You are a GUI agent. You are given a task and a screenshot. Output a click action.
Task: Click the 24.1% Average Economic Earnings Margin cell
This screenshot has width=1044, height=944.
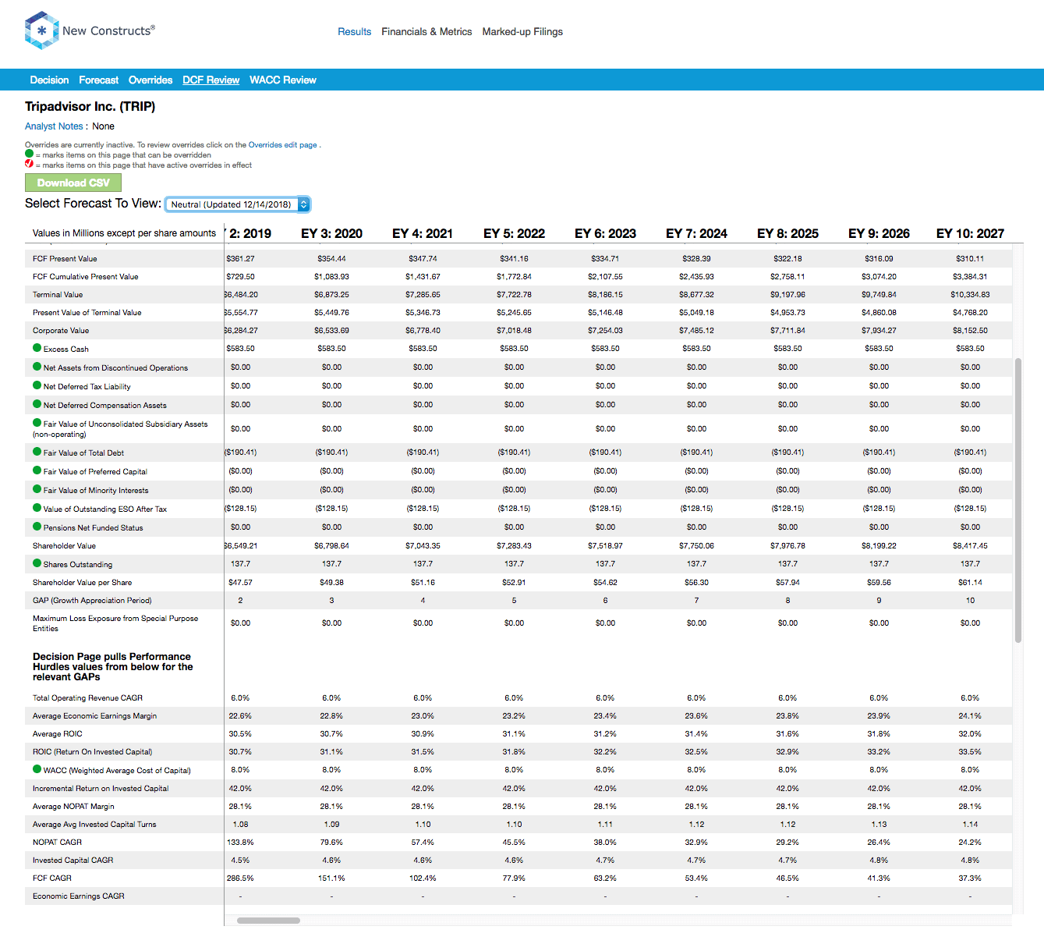(x=970, y=716)
